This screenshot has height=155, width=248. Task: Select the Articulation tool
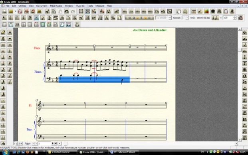coord(75,18)
